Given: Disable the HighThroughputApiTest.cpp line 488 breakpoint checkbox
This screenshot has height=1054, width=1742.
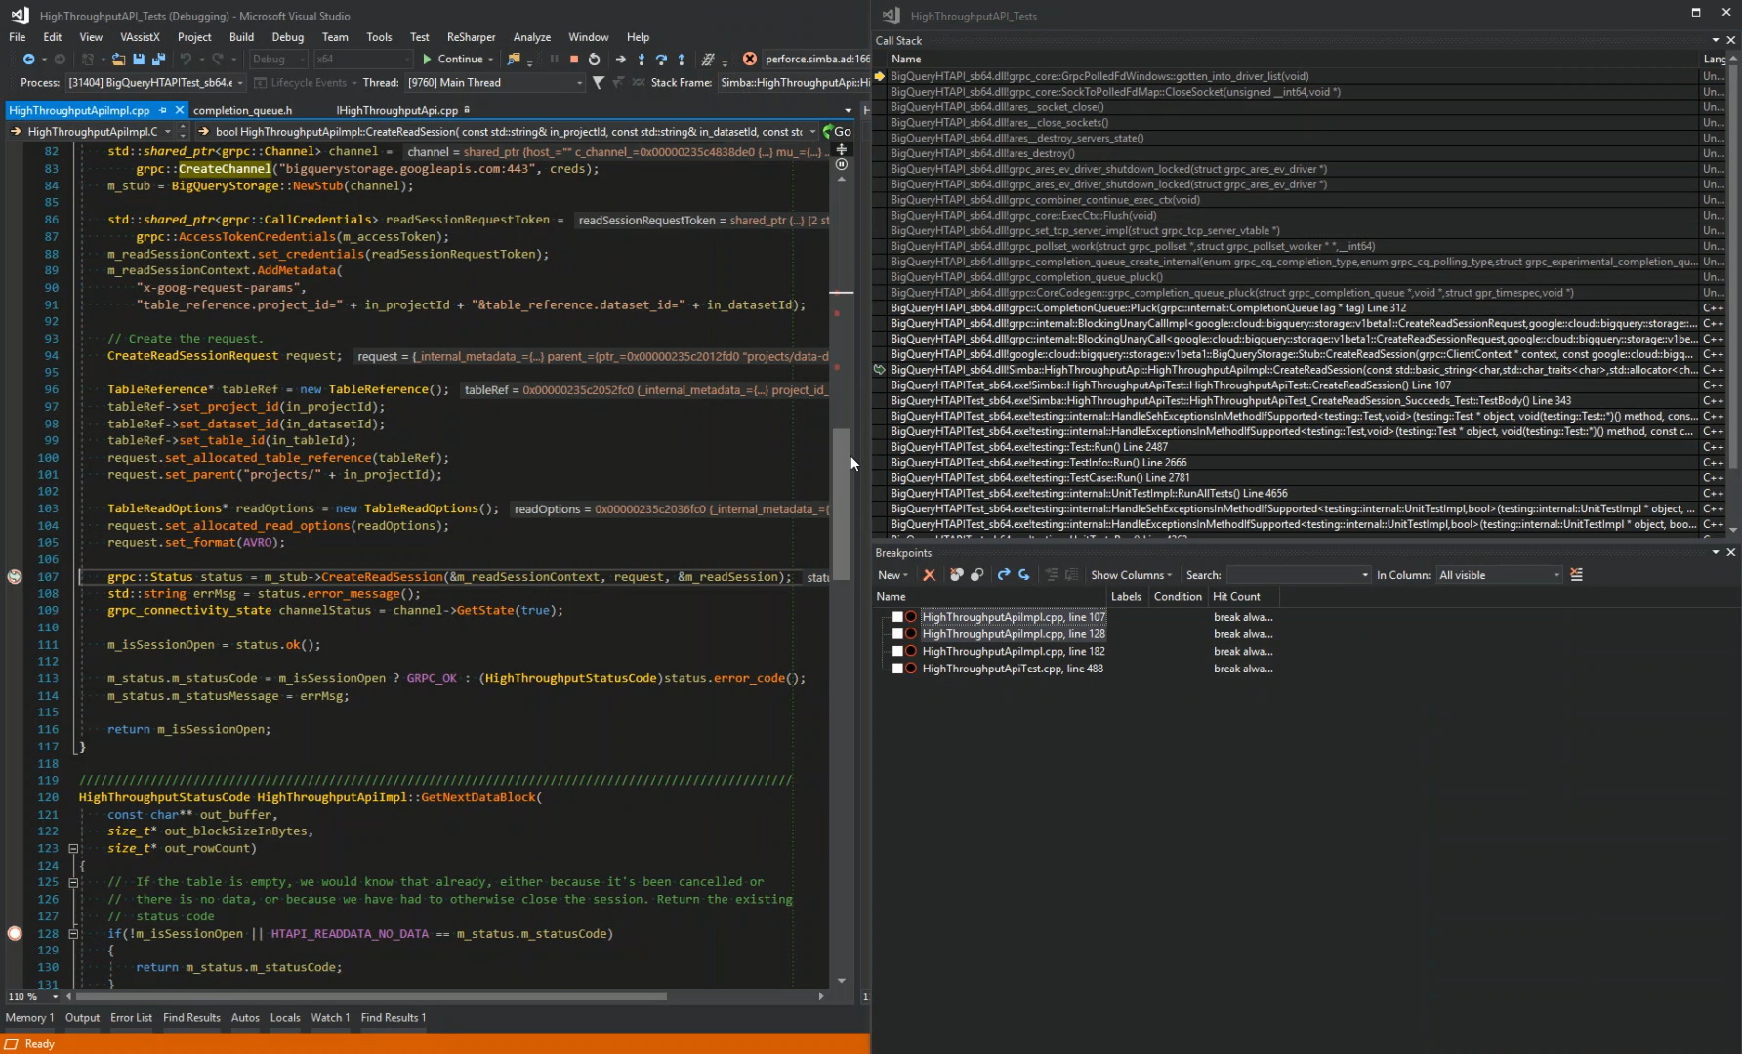Looking at the screenshot, I should (x=898, y=669).
